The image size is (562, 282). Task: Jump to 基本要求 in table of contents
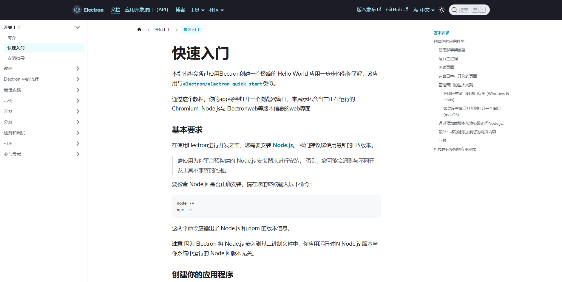(441, 33)
